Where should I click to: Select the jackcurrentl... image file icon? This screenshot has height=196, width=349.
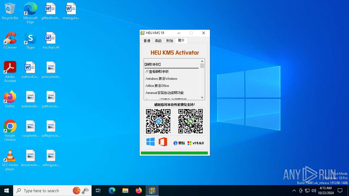point(51,70)
